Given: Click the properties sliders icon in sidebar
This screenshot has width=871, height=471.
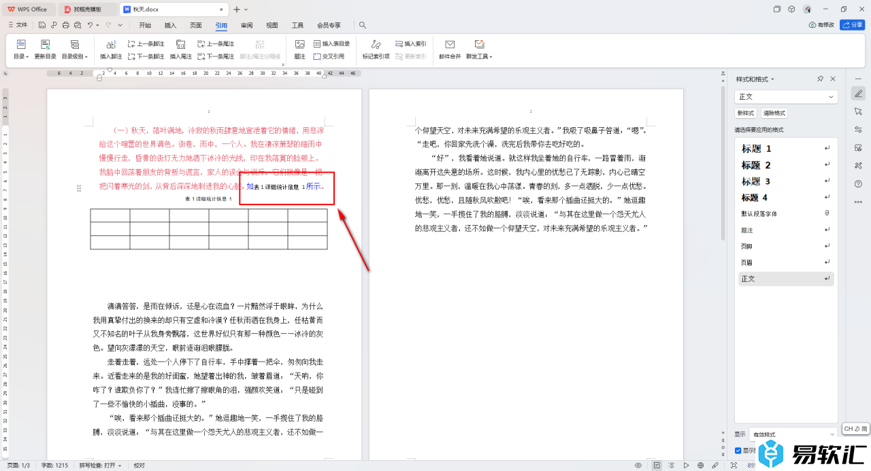Looking at the screenshot, I should (858, 130).
